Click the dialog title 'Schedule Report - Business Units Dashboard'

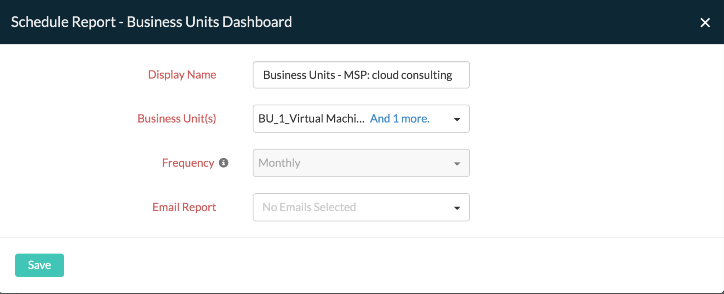[x=151, y=22]
